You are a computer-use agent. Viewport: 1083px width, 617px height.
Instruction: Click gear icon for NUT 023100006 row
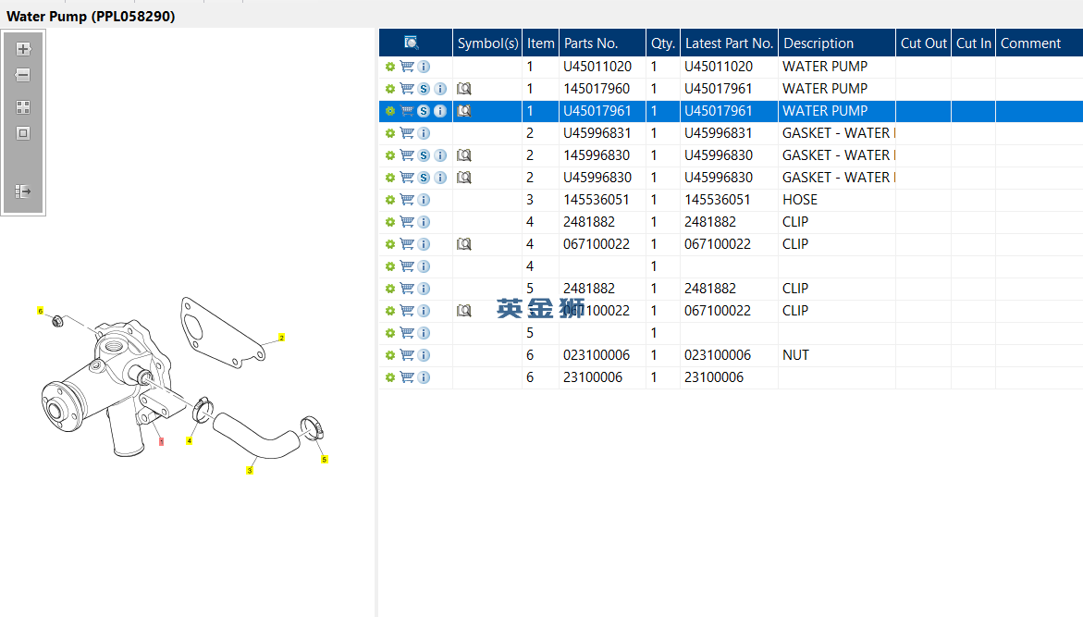(390, 356)
